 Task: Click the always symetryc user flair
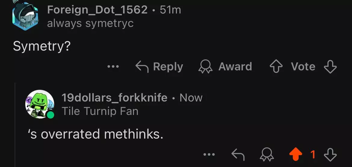tap(90, 23)
